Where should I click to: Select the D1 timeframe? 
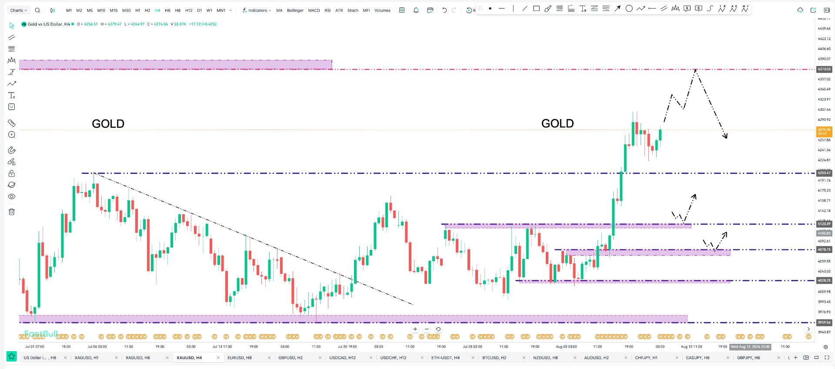(199, 10)
